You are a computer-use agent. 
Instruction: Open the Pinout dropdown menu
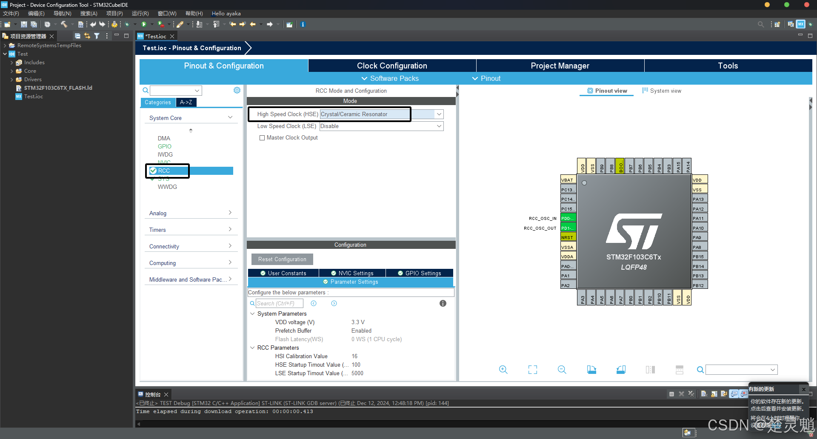486,78
